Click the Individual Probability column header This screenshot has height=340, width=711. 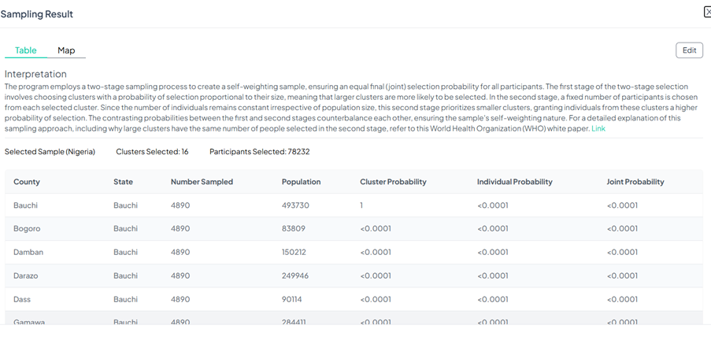pos(514,182)
